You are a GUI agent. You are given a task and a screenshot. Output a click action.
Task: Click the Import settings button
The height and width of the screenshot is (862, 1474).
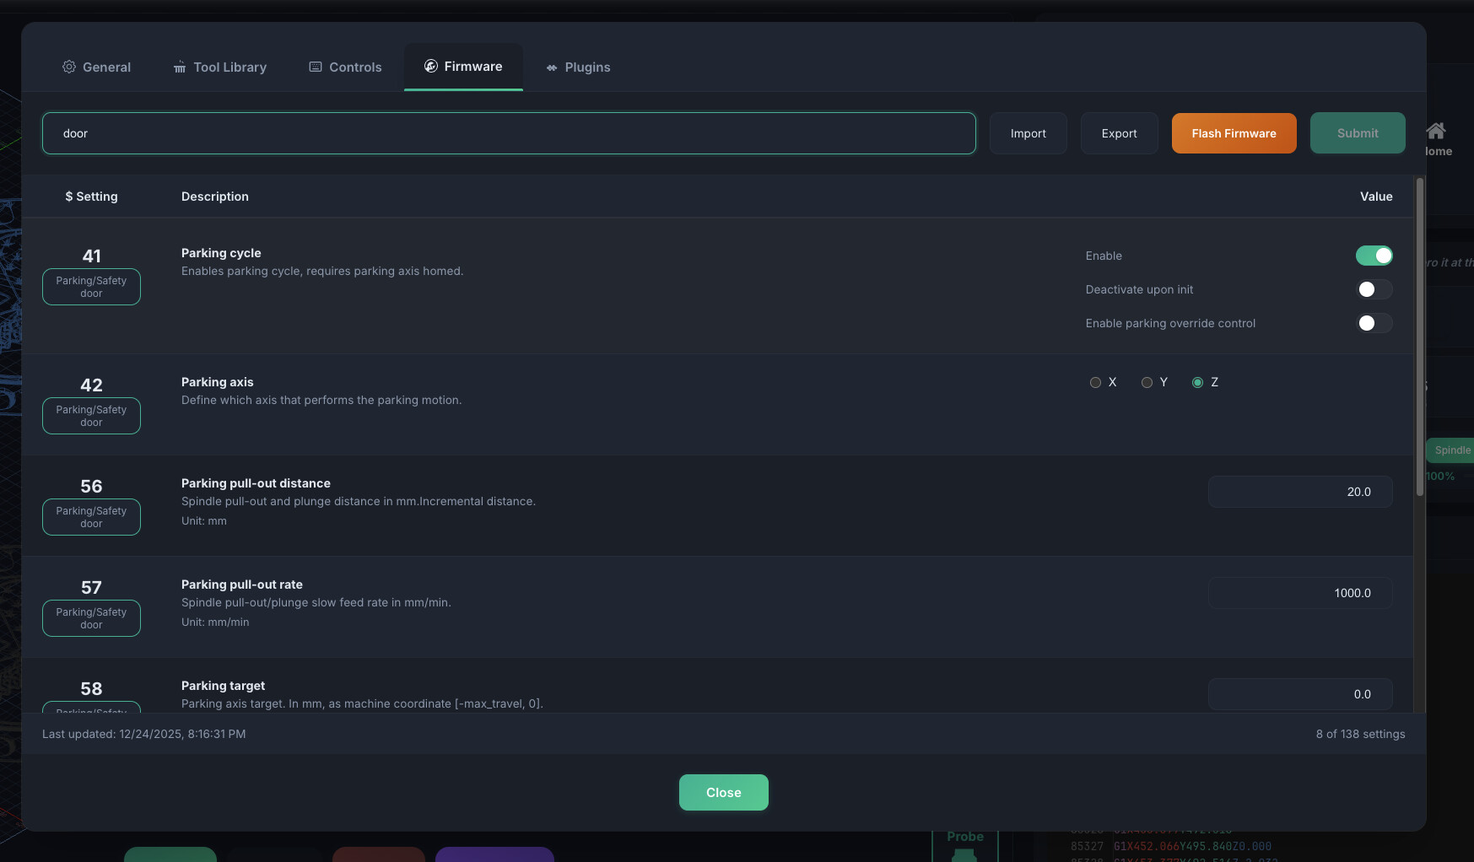click(x=1028, y=133)
